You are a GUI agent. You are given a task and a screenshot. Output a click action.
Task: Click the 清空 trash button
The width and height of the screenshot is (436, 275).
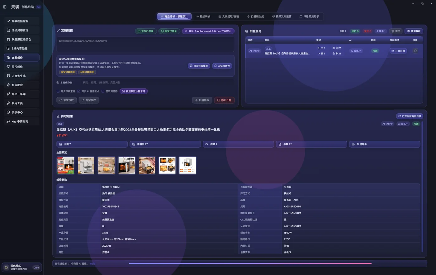[x=396, y=31]
